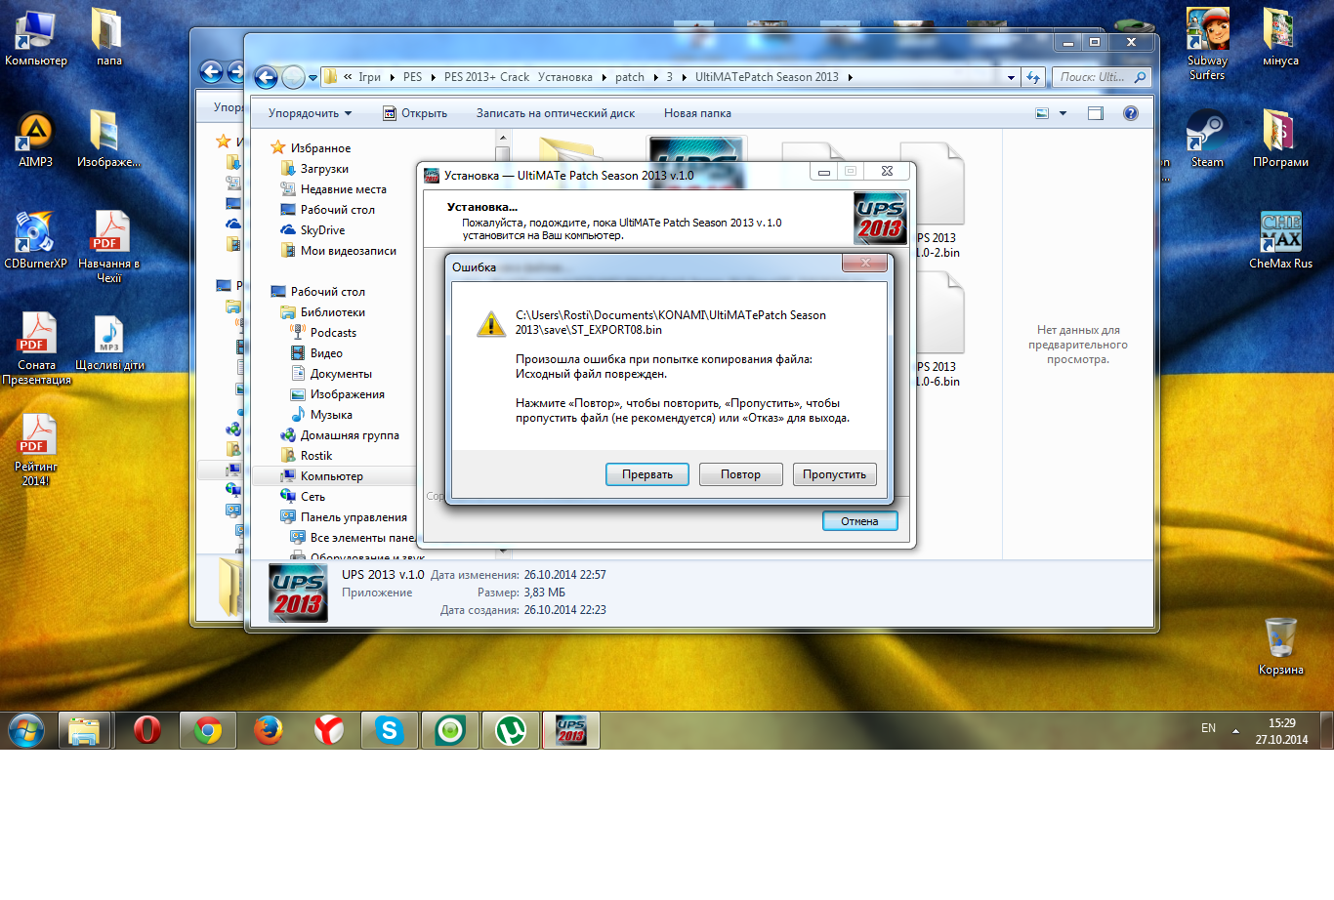
Task: Click Новая папка in toolbar
Action: [697, 113]
